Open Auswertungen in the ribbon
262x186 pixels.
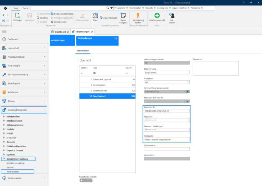point(109,18)
